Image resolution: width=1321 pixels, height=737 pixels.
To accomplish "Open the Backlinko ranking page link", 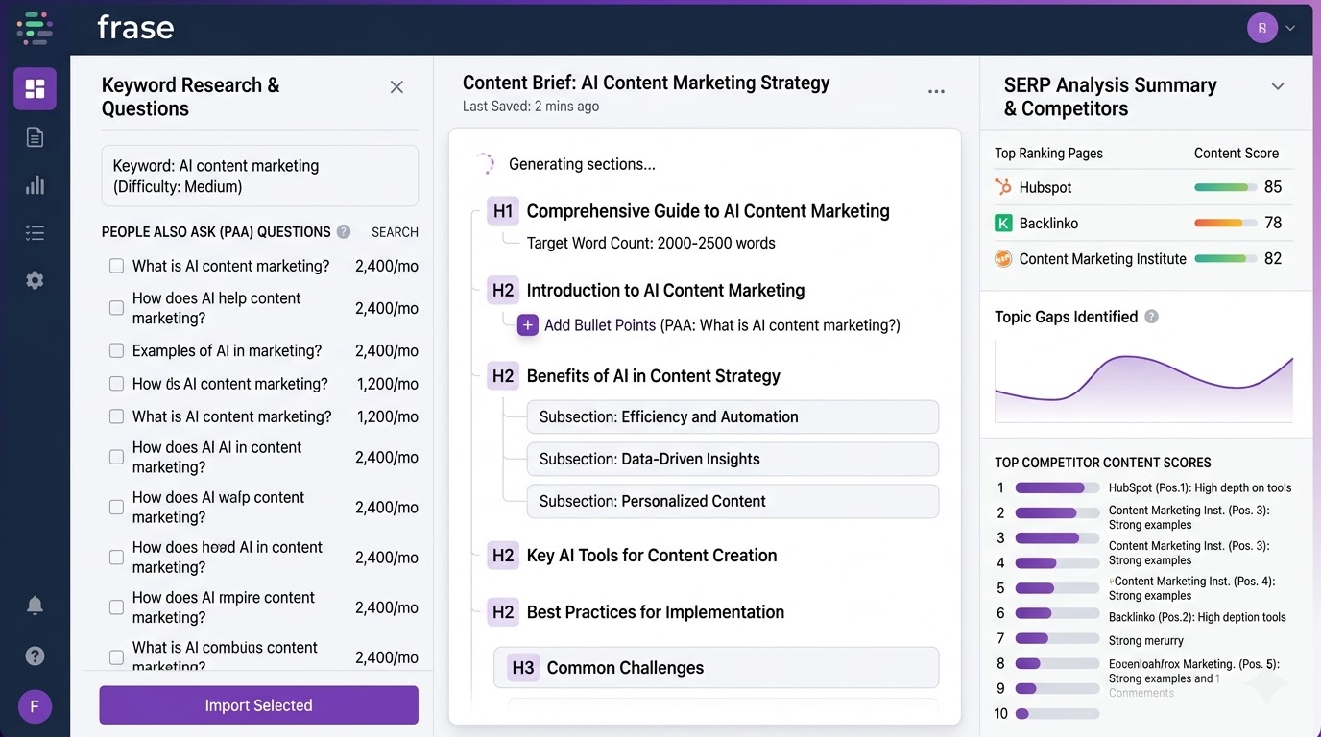I will (x=1048, y=223).
